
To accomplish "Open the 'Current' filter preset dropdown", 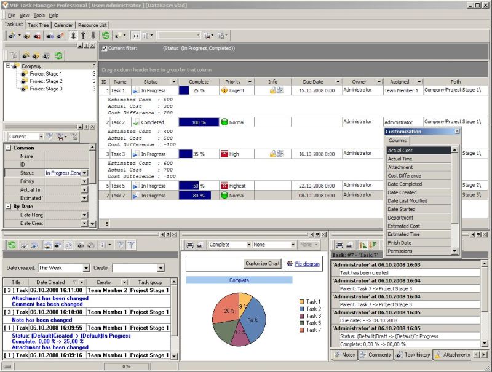I will point(41,137).
